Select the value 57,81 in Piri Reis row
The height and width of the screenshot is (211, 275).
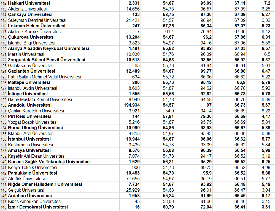tap(168, 117)
